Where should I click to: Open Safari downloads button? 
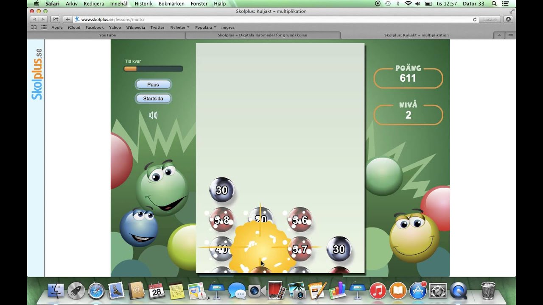coord(508,19)
